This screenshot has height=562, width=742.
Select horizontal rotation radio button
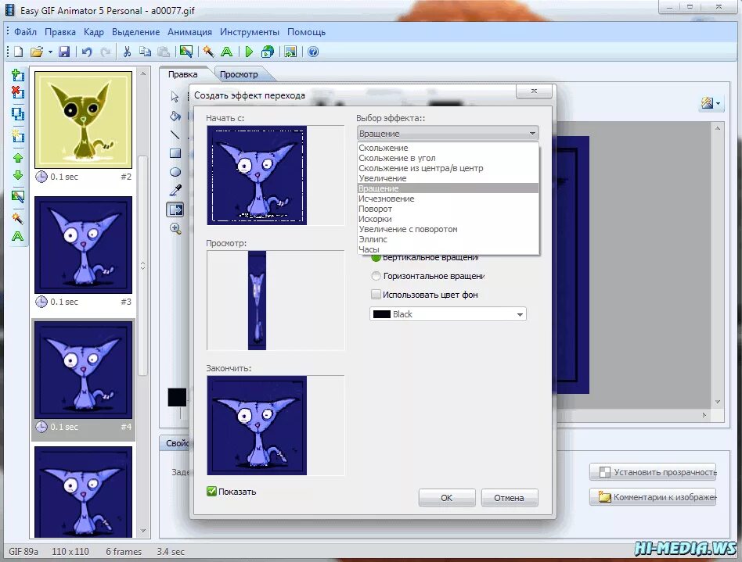pos(376,276)
